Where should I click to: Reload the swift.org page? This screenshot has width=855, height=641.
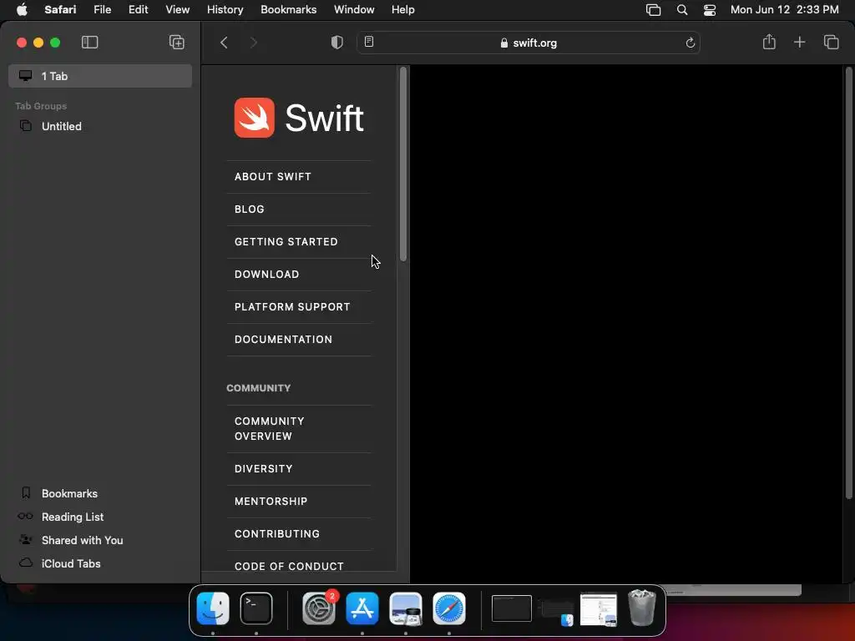pyautogui.click(x=690, y=43)
